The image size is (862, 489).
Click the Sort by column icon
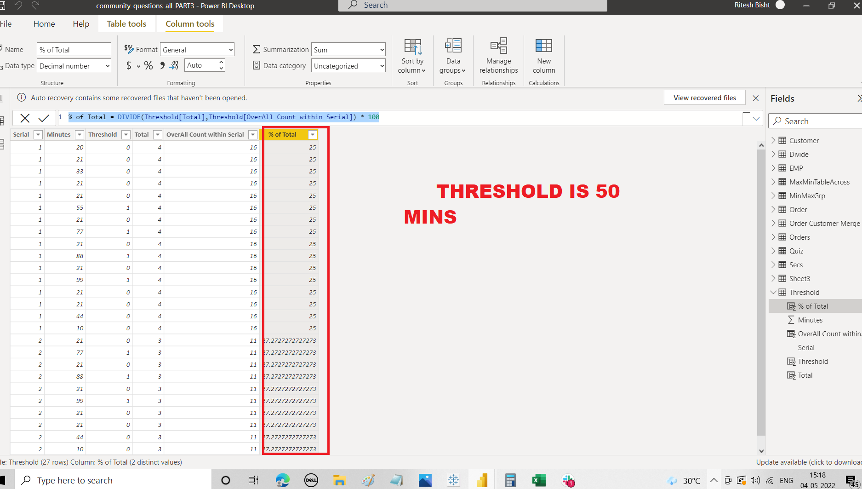412,46
